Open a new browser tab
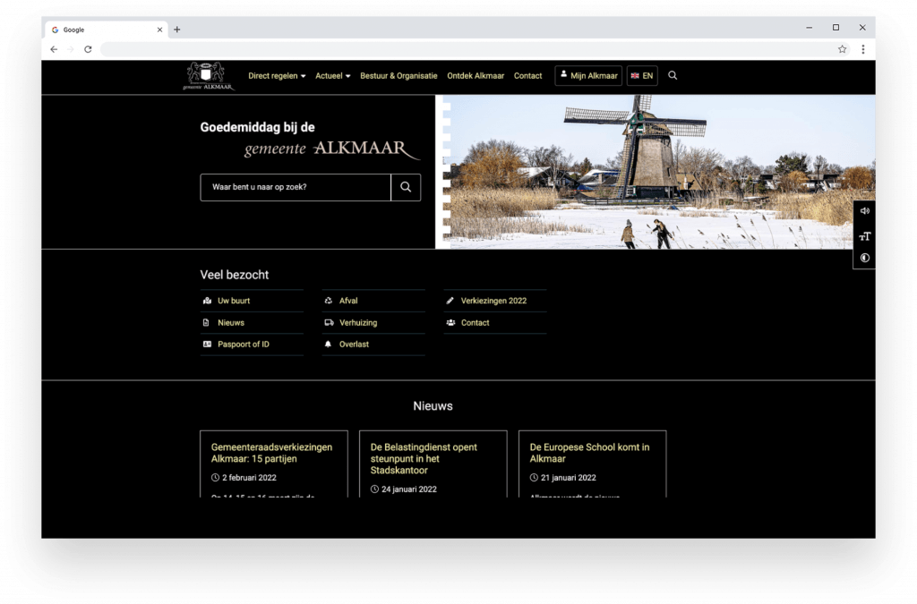917x604 pixels. [x=177, y=30]
